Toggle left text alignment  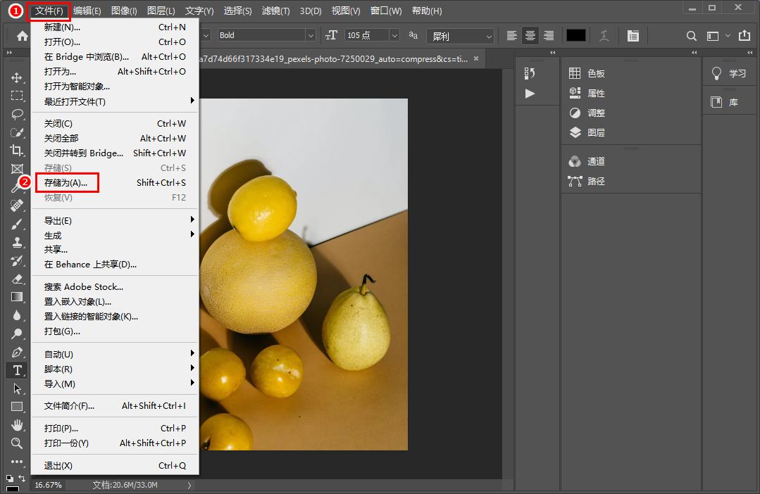[512, 36]
